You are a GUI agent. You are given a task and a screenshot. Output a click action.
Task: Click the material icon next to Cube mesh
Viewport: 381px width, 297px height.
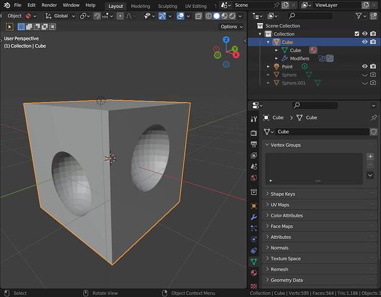[x=313, y=50]
